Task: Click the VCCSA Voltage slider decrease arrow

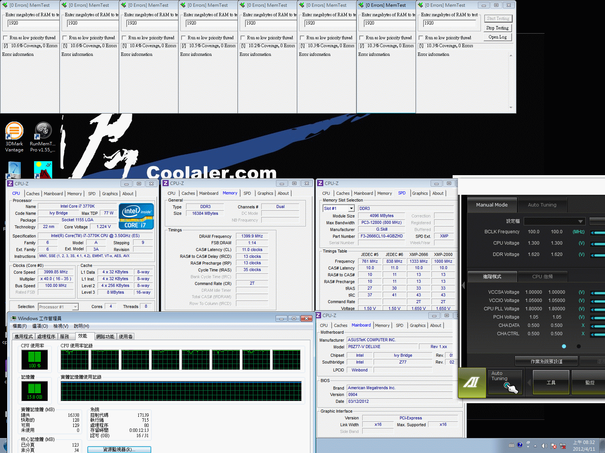Action: [592, 293]
